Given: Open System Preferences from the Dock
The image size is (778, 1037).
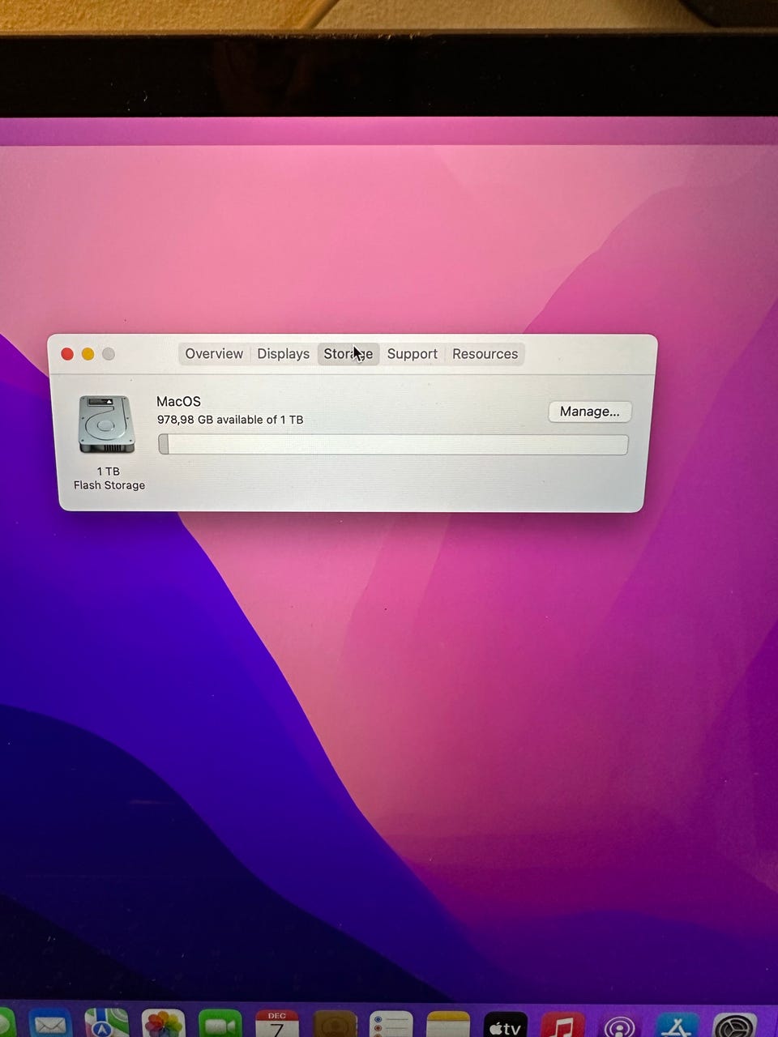Looking at the screenshot, I should pos(735,1026).
